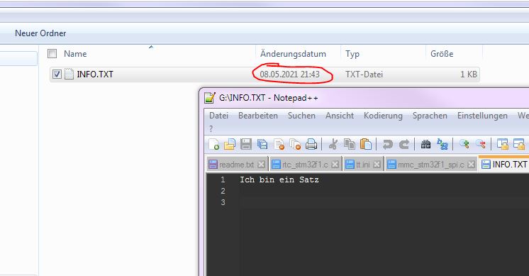529x276 pixels.
Task: Click the Paste clipboard icon
Action: click(366, 145)
